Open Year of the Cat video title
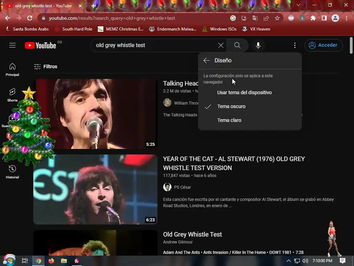The image size is (354, 266). tap(234, 163)
